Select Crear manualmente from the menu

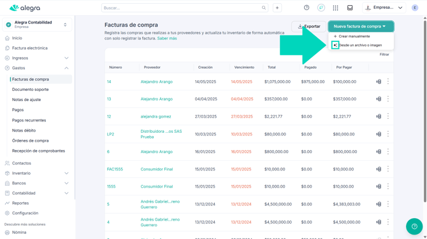[352, 36]
